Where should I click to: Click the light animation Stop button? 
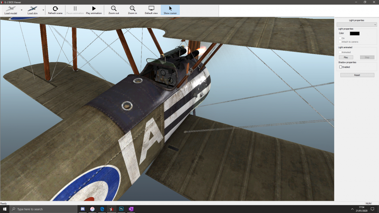tap(367, 58)
